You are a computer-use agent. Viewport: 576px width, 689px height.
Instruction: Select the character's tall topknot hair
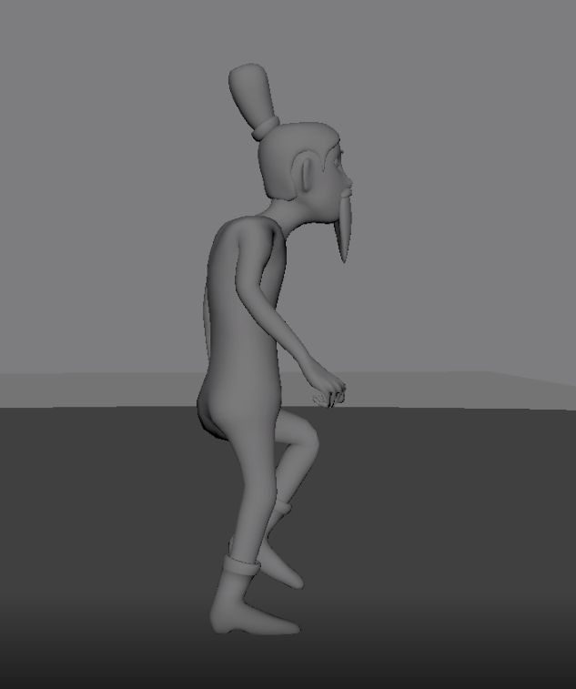pyautogui.click(x=252, y=95)
